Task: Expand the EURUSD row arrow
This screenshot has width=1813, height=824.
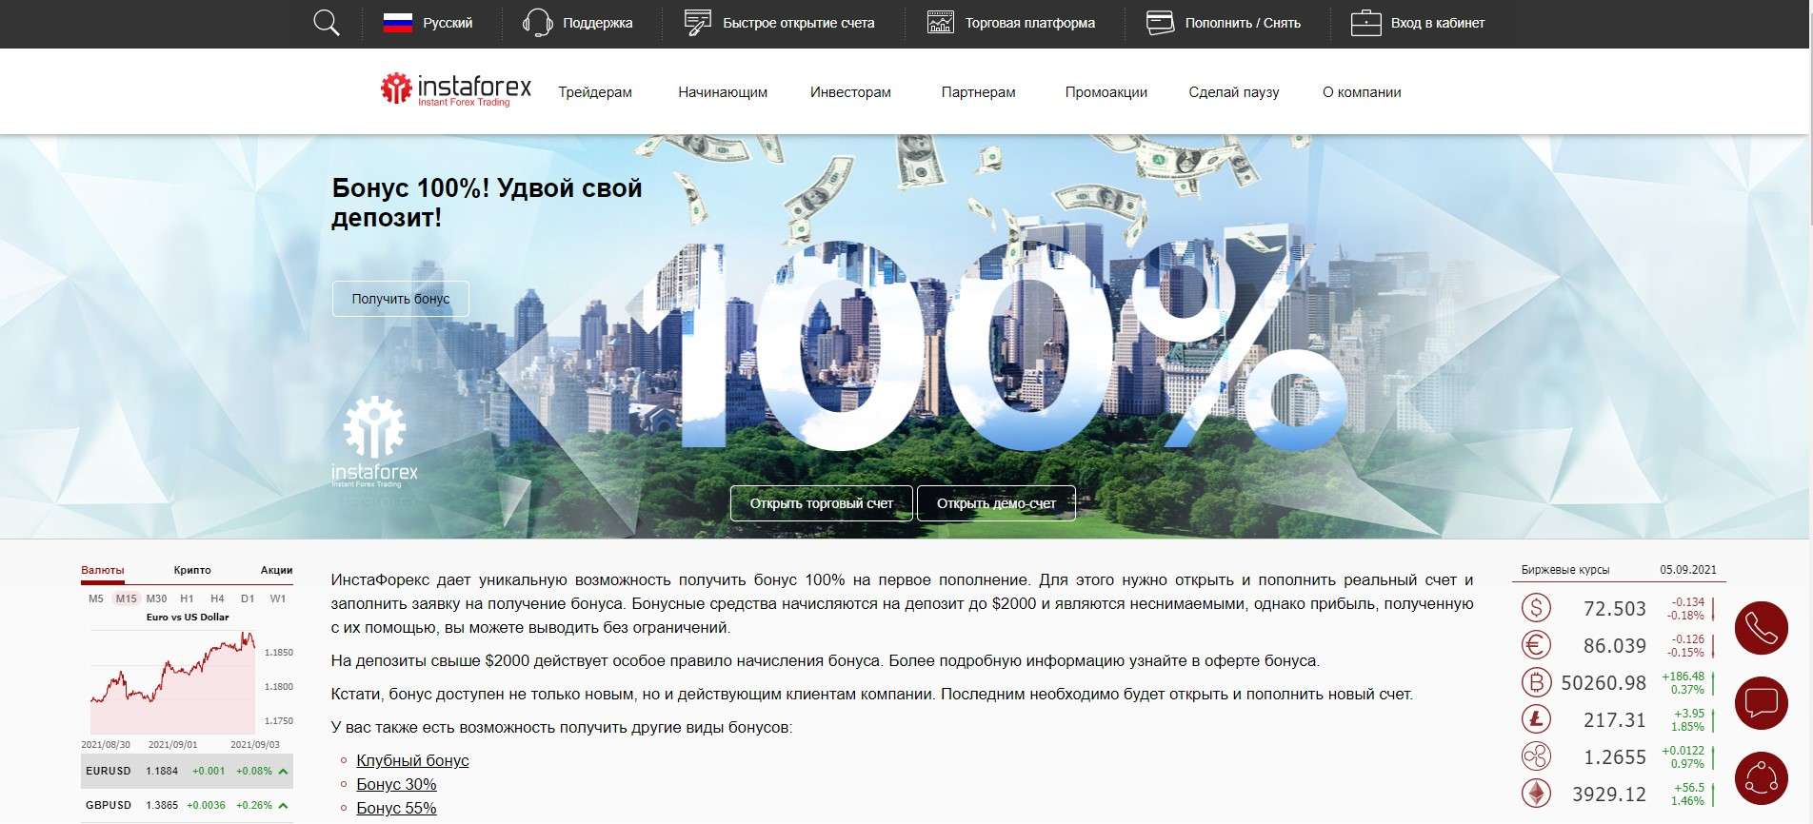Action: 283,771
